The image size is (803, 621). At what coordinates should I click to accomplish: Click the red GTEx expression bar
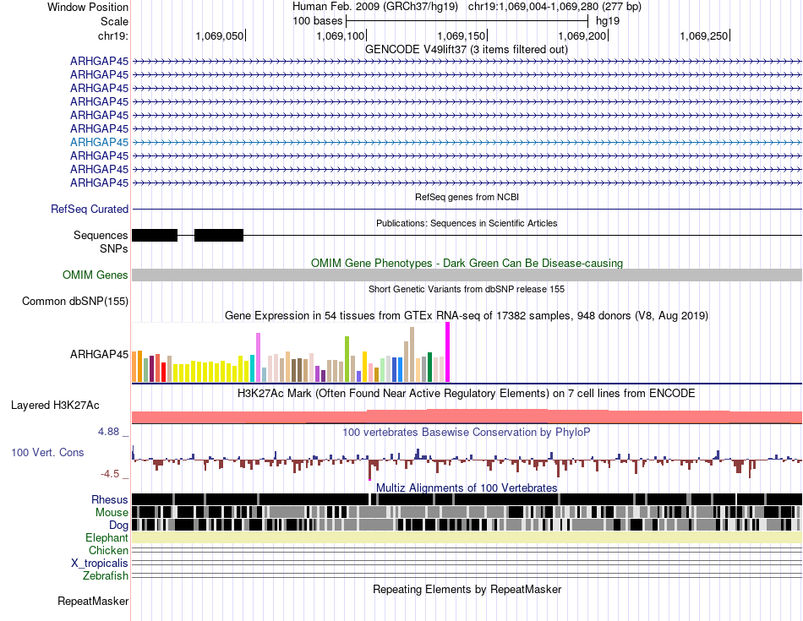tap(163, 373)
